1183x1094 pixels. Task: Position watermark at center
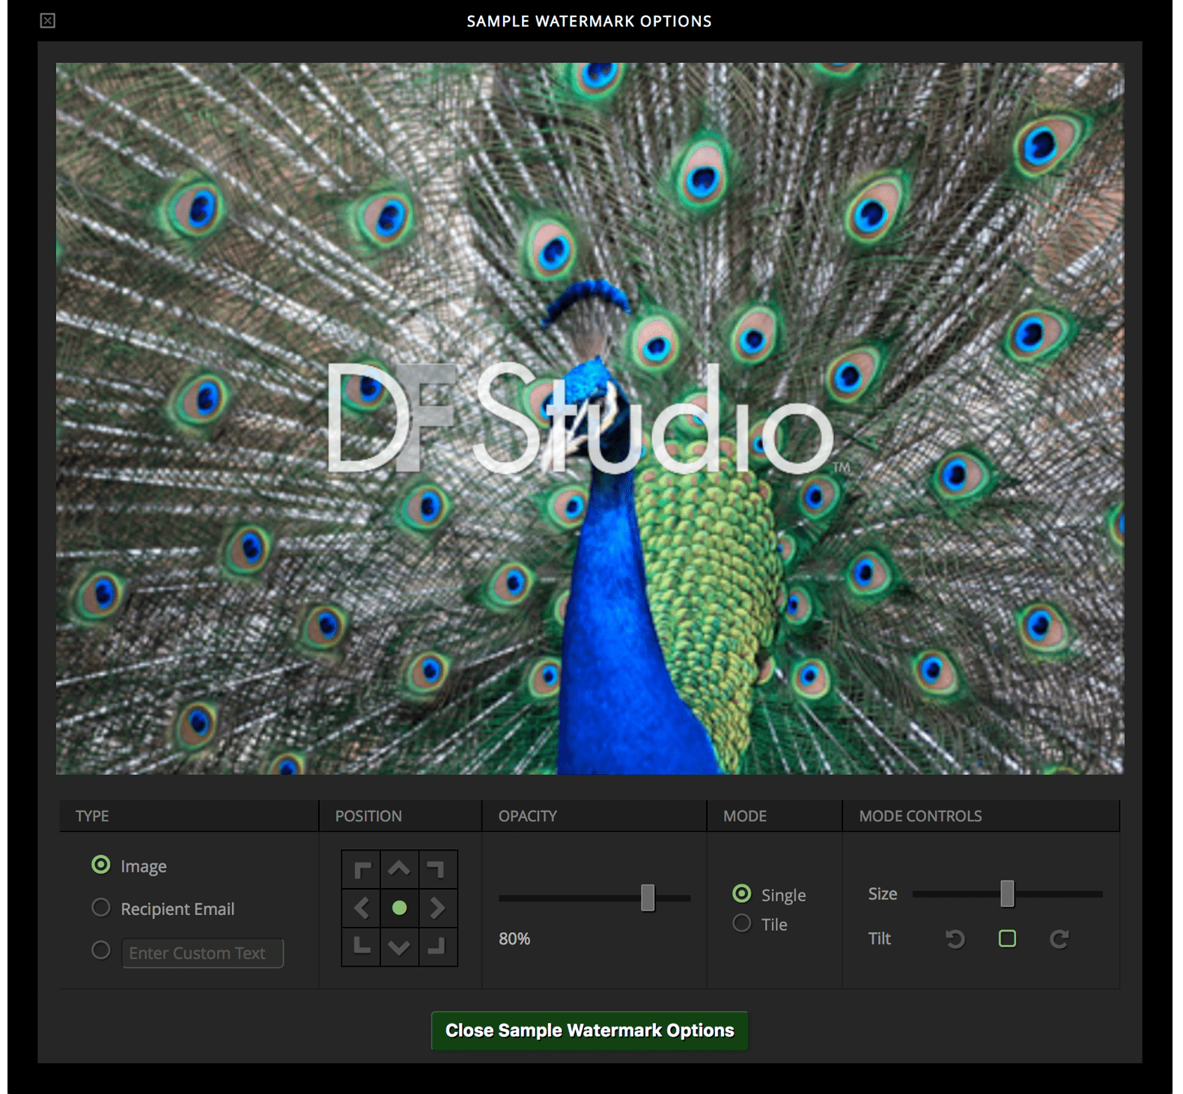tap(400, 908)
